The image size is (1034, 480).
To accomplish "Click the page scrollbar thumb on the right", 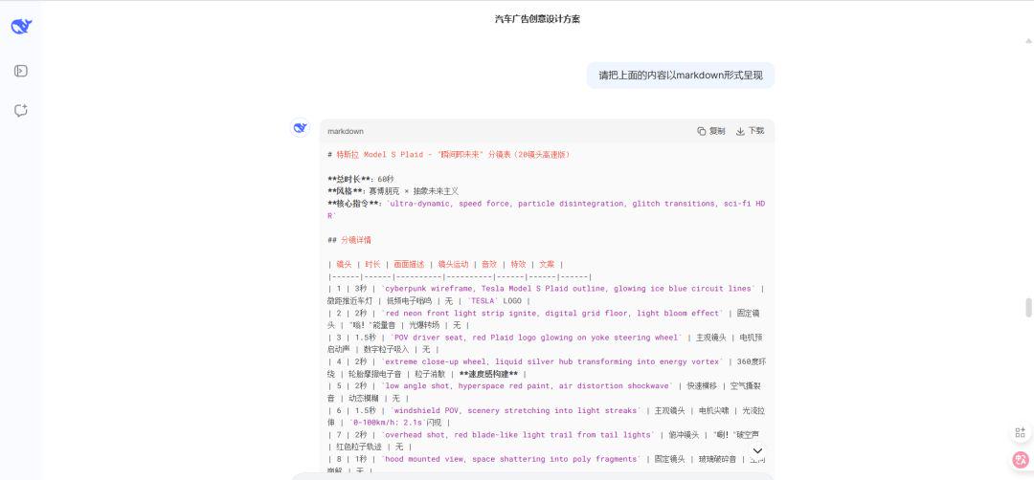I will pyautogui.click(x=1028, y=308).
